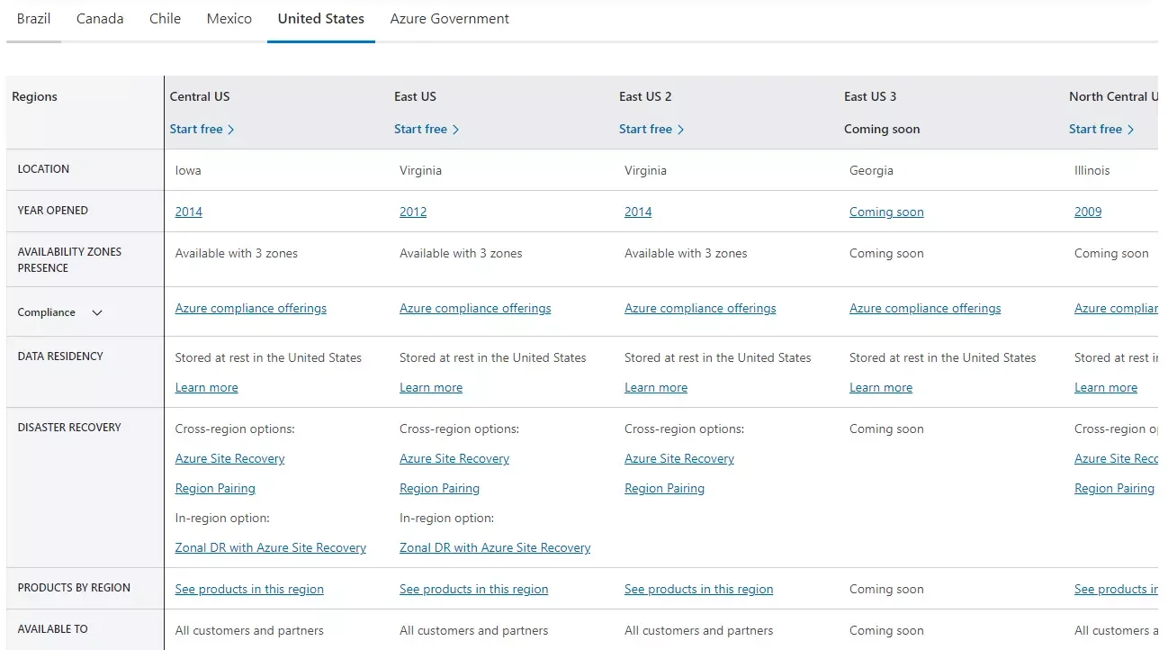Image resolution: width=1168 pixels, height=650 pixels.
Task: Open Azure Site Recovery for East US
Action: coord(454,458)
